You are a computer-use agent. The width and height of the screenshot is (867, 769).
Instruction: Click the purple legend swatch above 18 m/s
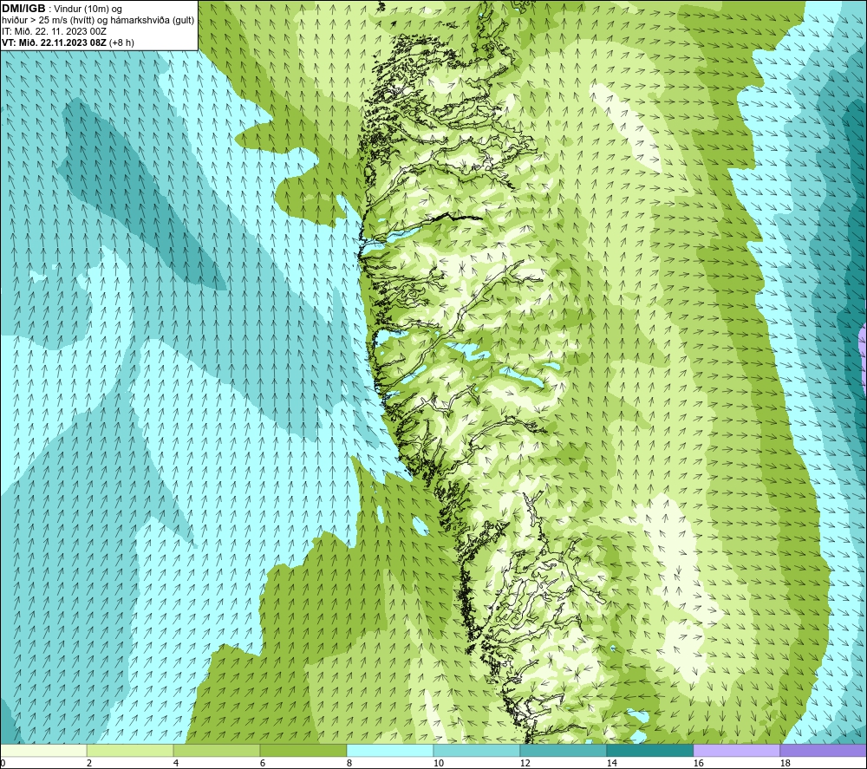824,750
